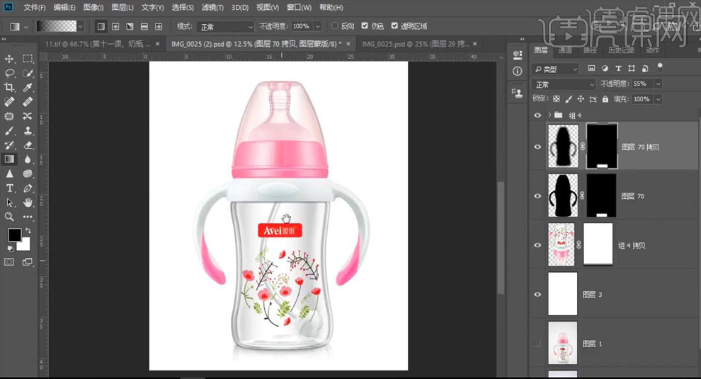Image resolution: width=701 pixels, height=379 pixels.
Task: Select the Eyedropper tool
Action: tap(28, 87)
